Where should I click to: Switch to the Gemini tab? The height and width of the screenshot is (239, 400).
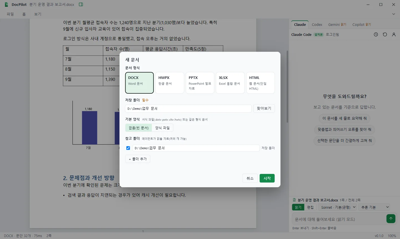tap(337, 24)
